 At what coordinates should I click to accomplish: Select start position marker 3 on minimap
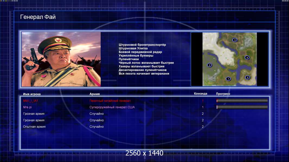coord(235,40)
